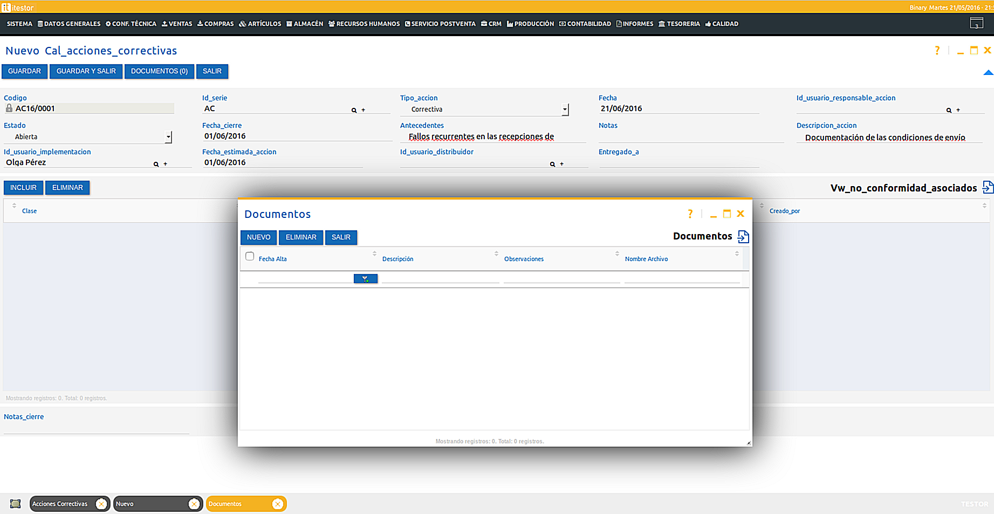Open the Estado dropdown
994x514 pixels.
[x=168, y=137]
